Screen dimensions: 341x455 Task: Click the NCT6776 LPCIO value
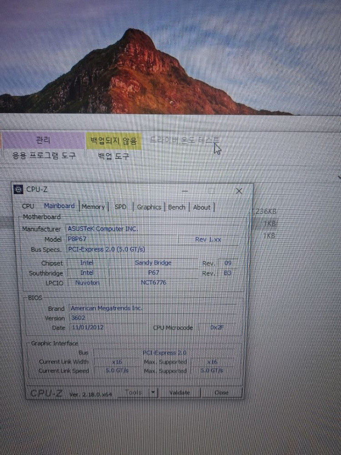153,283
